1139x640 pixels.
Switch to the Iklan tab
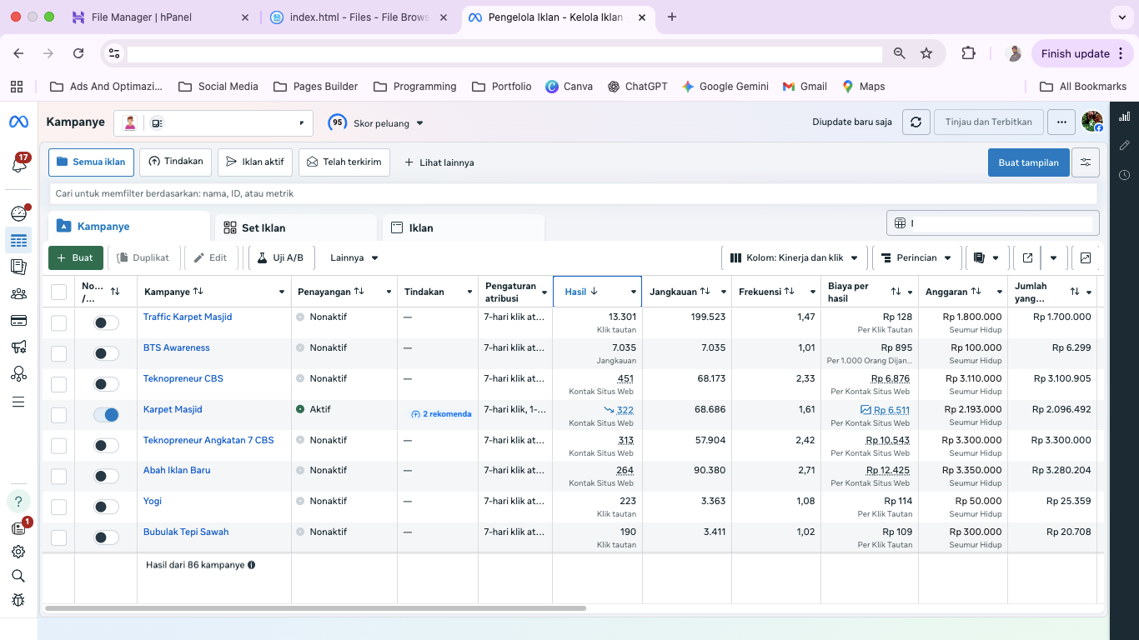coord(463,227)
